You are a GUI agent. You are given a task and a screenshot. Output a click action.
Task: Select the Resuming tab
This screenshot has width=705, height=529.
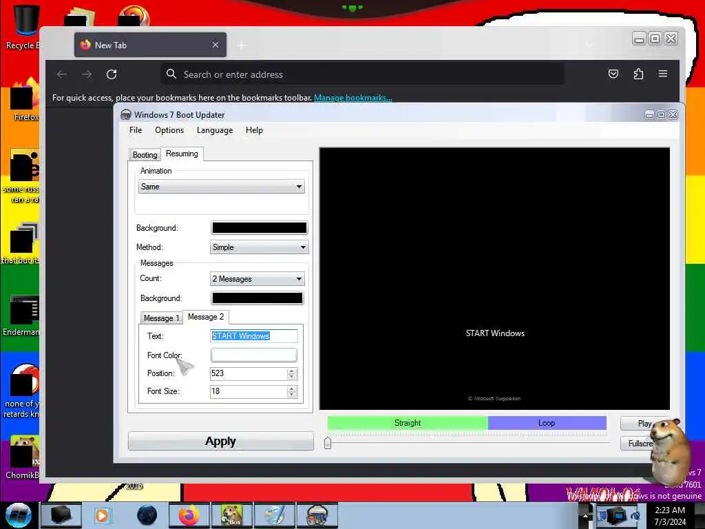(182, 154)
